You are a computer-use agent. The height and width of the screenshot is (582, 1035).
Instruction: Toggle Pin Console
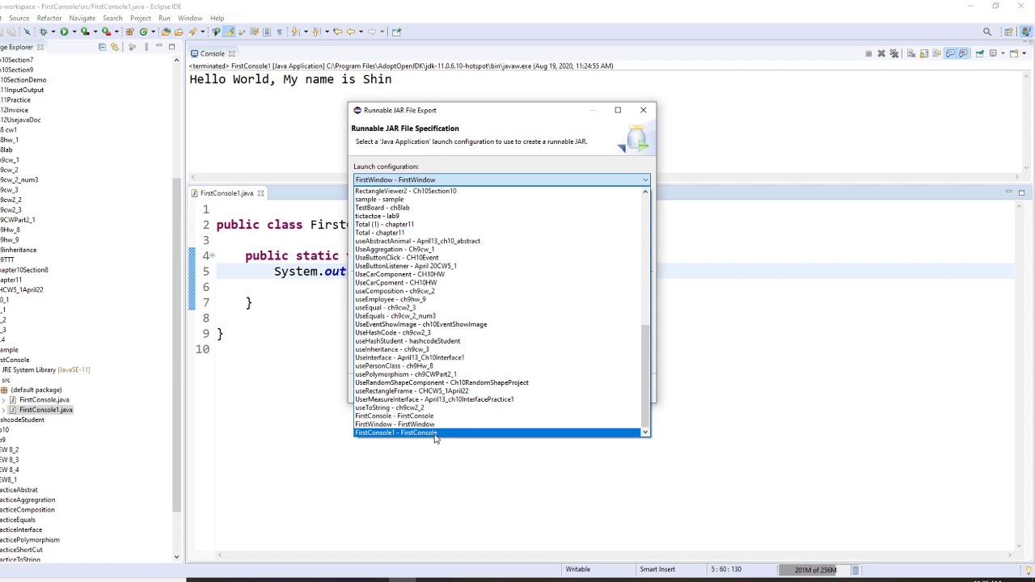[979, 53]
